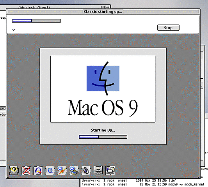Click the tcsh terminal window title bar
The width and height of the screenshot is (208, 187).
(x=55, y=7)
